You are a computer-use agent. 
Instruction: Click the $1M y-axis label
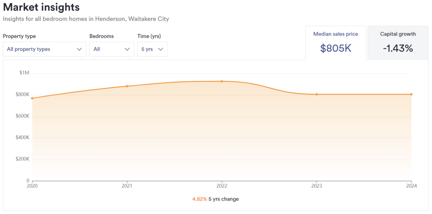pos(24,73)
